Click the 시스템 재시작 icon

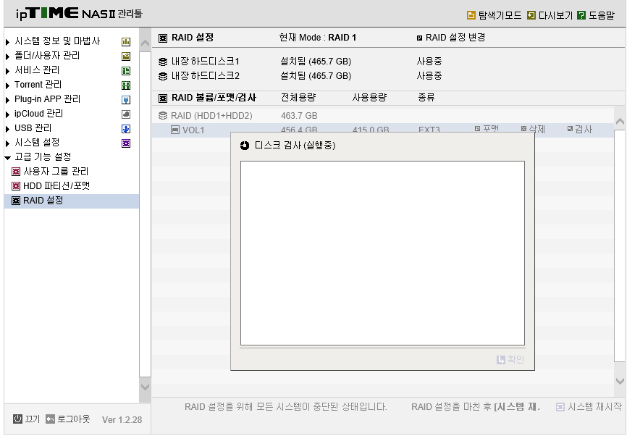(560, 407)
